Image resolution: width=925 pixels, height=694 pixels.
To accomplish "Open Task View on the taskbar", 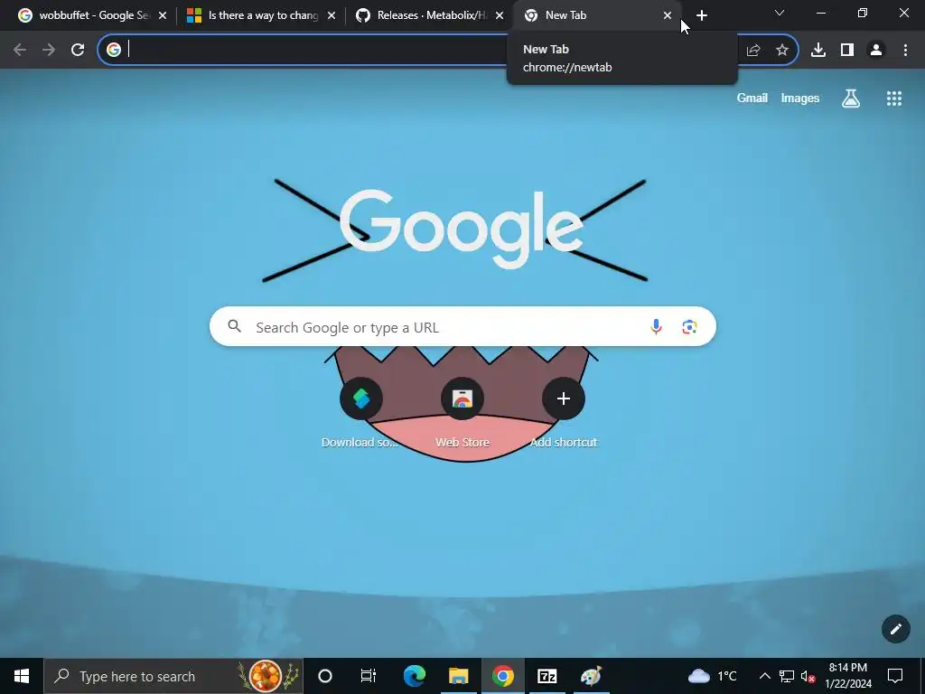I will [x=369, y=676].
